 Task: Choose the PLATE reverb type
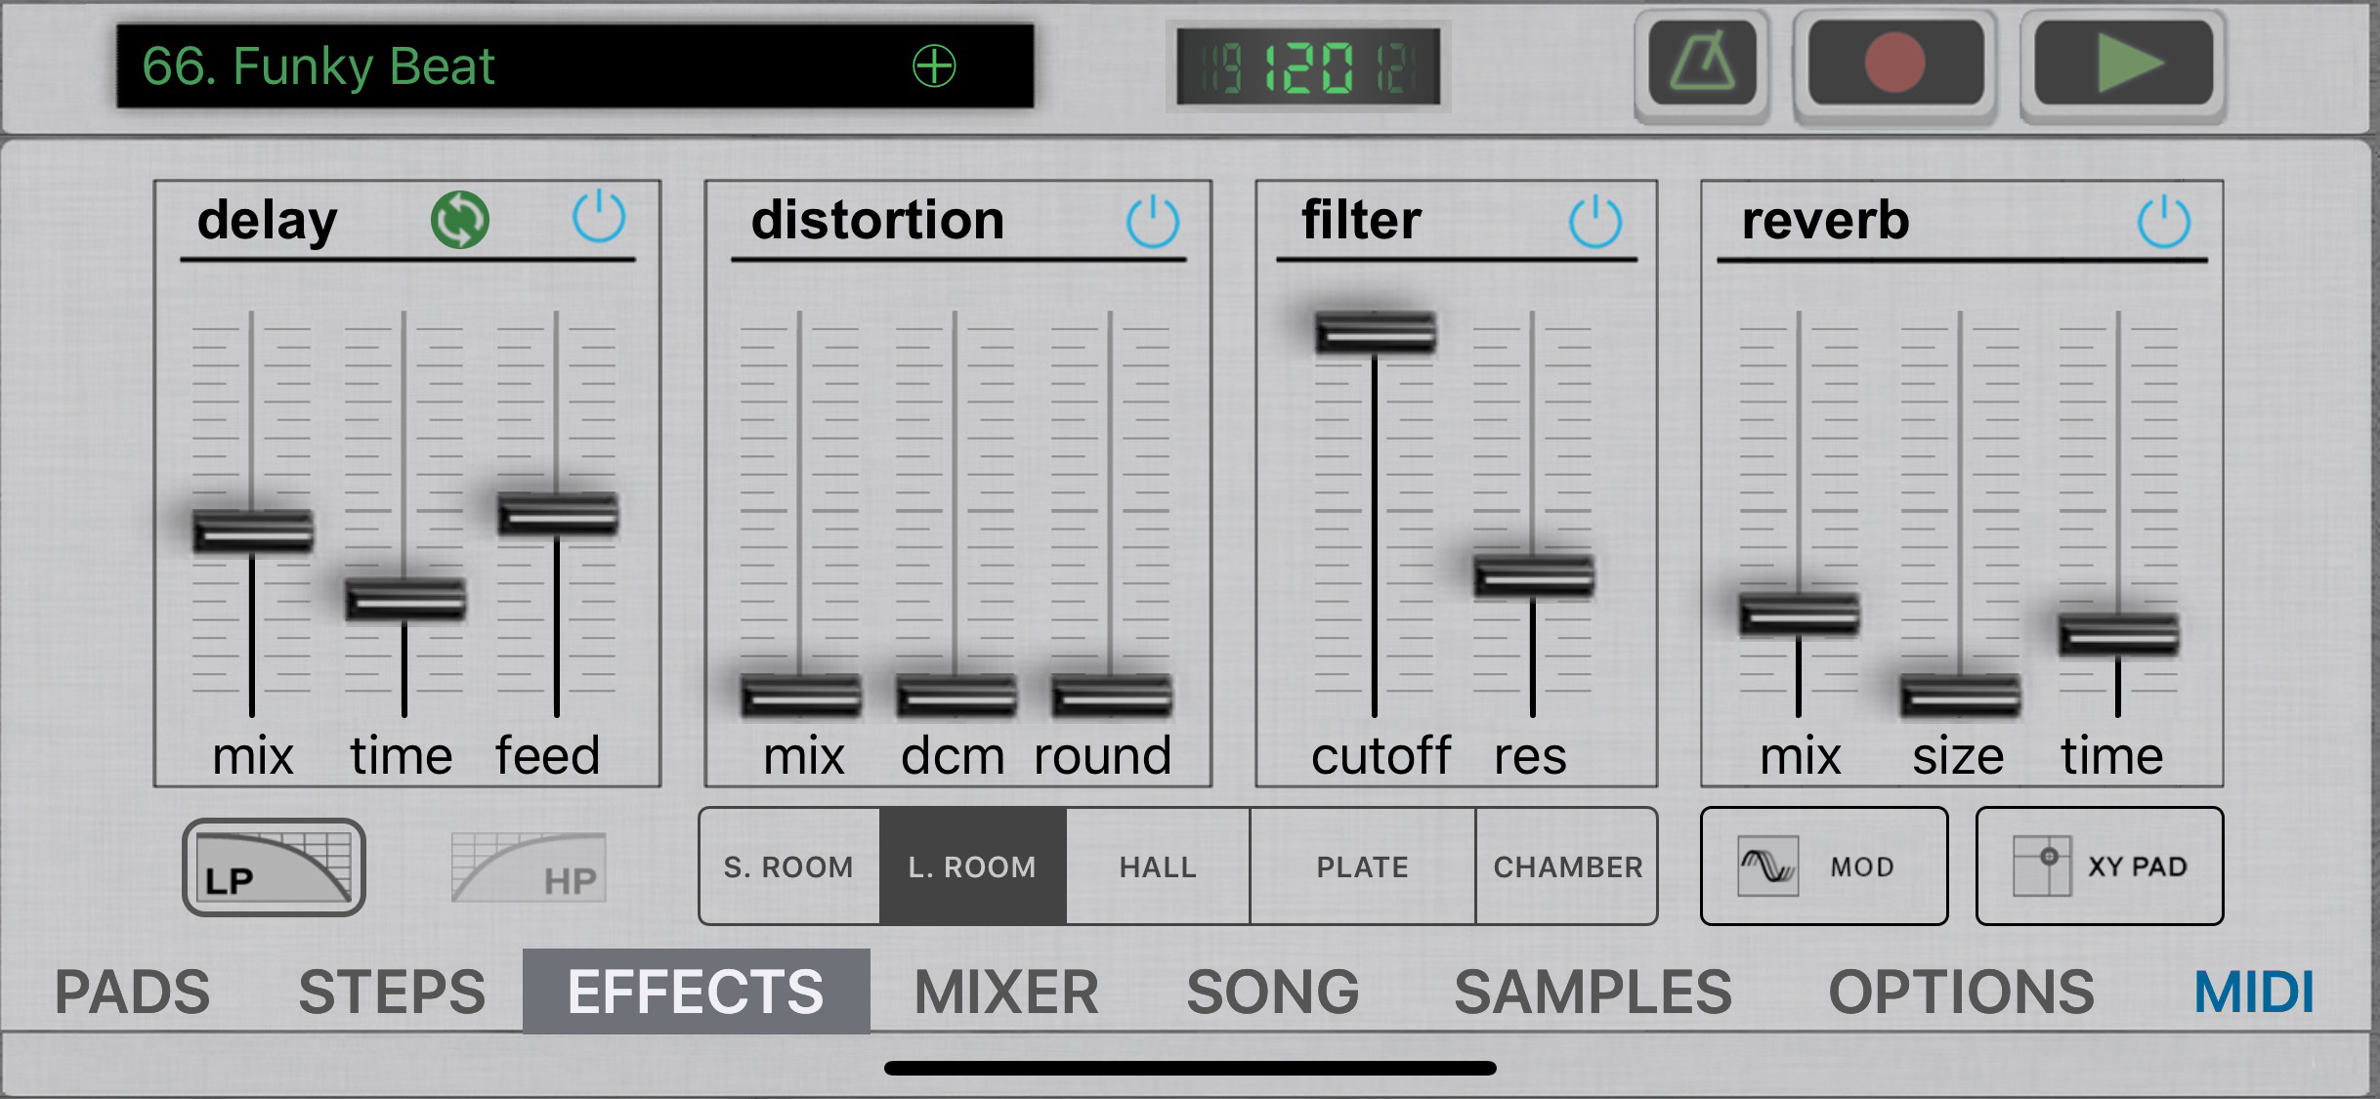(1363, 867)
